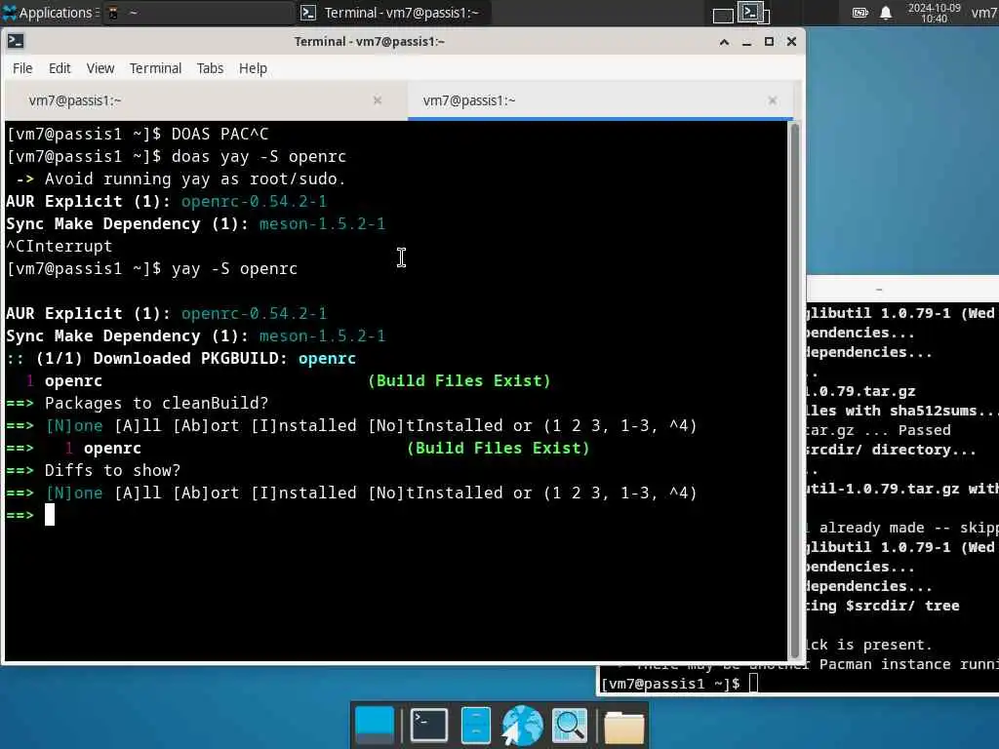Switch to the first vm7@passis1 tab
This screenshot has width=999, height=749.
tap(205, 100)
